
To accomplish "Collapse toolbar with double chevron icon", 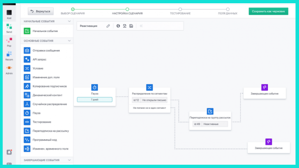I will [141, 26].
